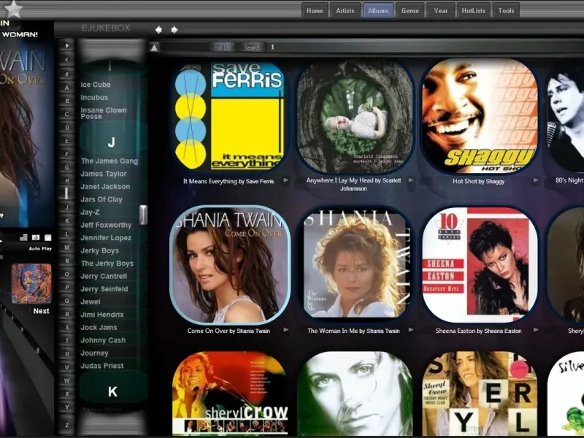Open the Tools tab
This screenshot has width=584, height=438.
point(506,10)
